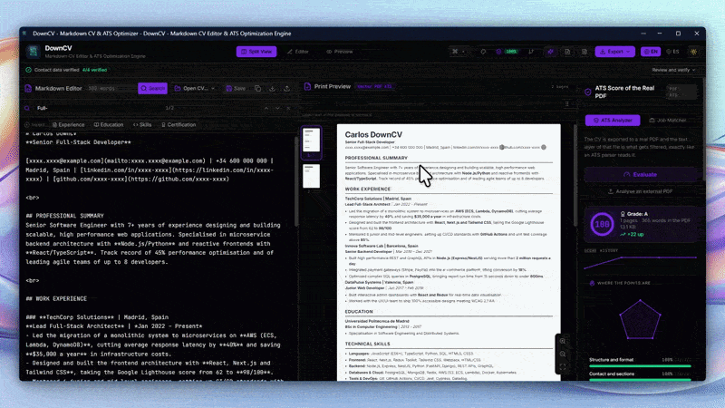
Task: Switch to the Job Matcher tab
Action: click(x=668, y=121)
